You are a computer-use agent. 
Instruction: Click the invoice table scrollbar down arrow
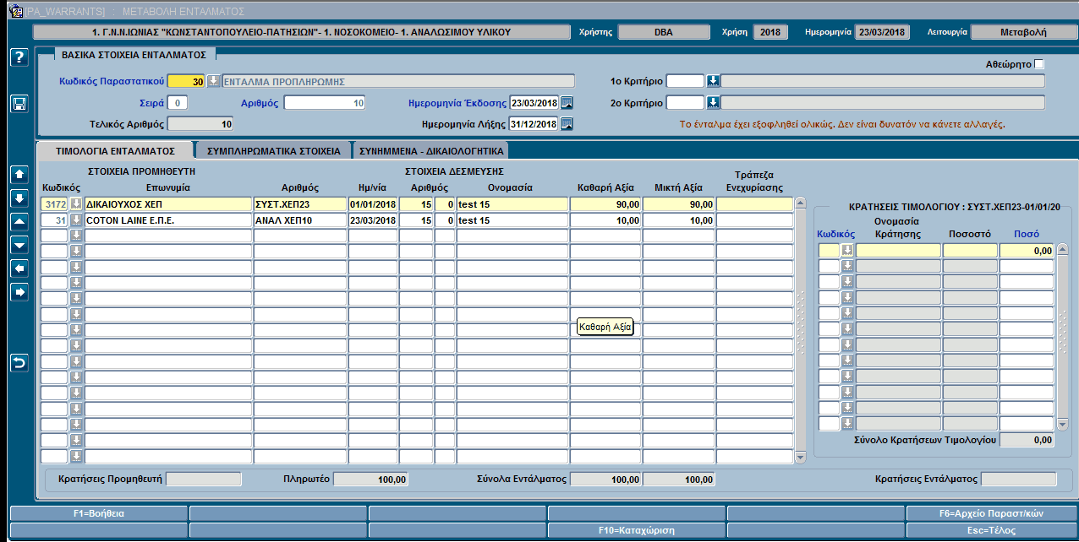coord(800,457)
